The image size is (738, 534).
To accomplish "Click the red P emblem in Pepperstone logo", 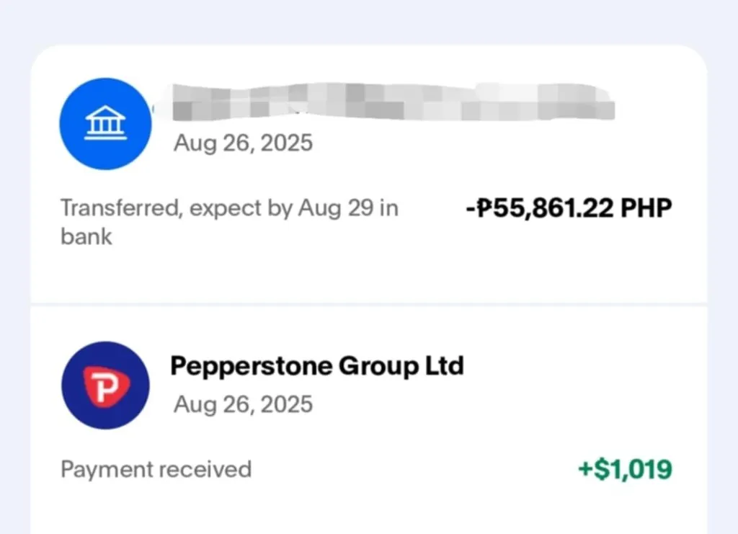I will pyautogui.click(x=106, y=387).
